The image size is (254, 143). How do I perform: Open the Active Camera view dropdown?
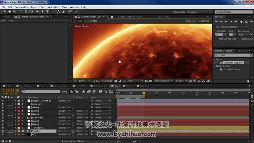[163, 81]
